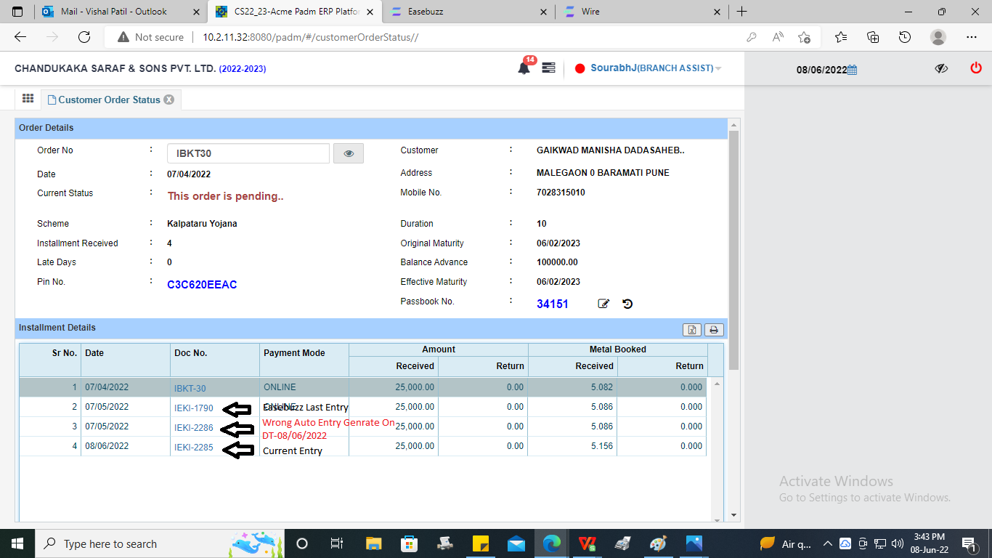Open browser history icon
Screen dimensions: 992x558
click(x=905, y=37)
